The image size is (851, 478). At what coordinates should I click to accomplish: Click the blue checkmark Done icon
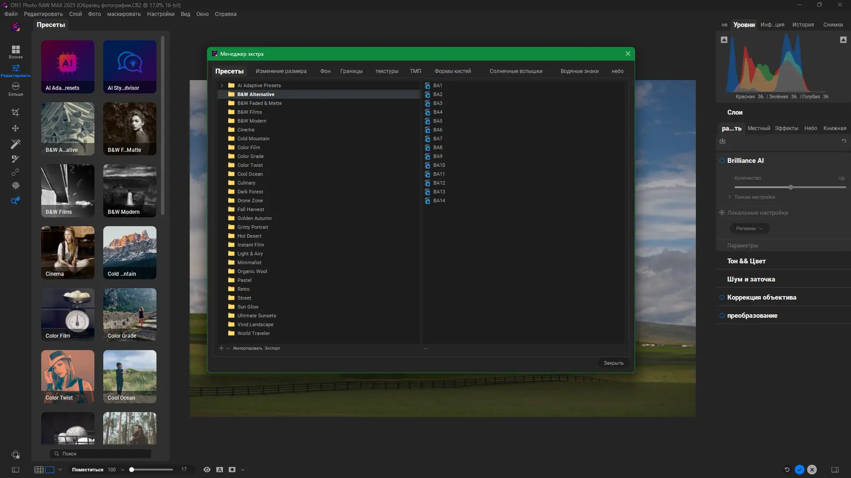click(x=800, y=470)
